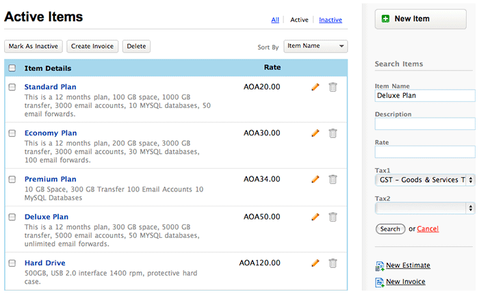Image resolution: width=479 pixels, height=294 pixels.
Task: Edit the Standard Plan with pencil icon
Action: pos(315,87)
